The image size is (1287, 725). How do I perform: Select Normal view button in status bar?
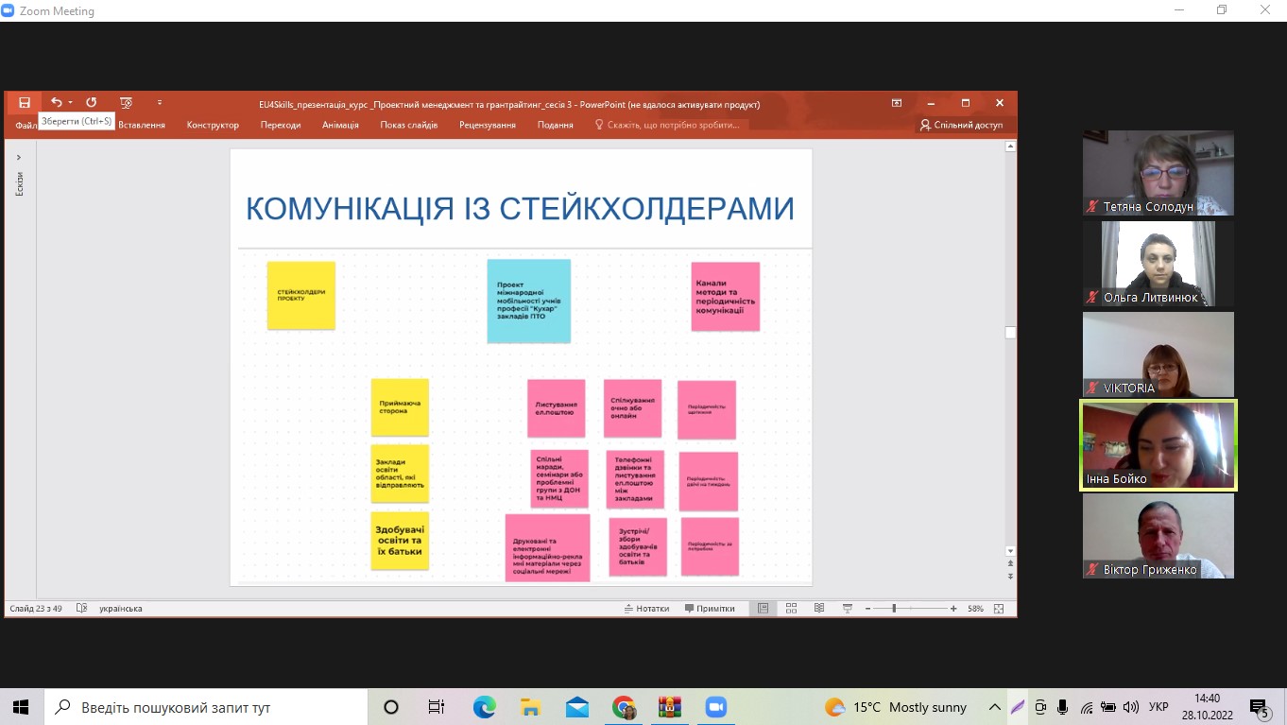point(763,609)
